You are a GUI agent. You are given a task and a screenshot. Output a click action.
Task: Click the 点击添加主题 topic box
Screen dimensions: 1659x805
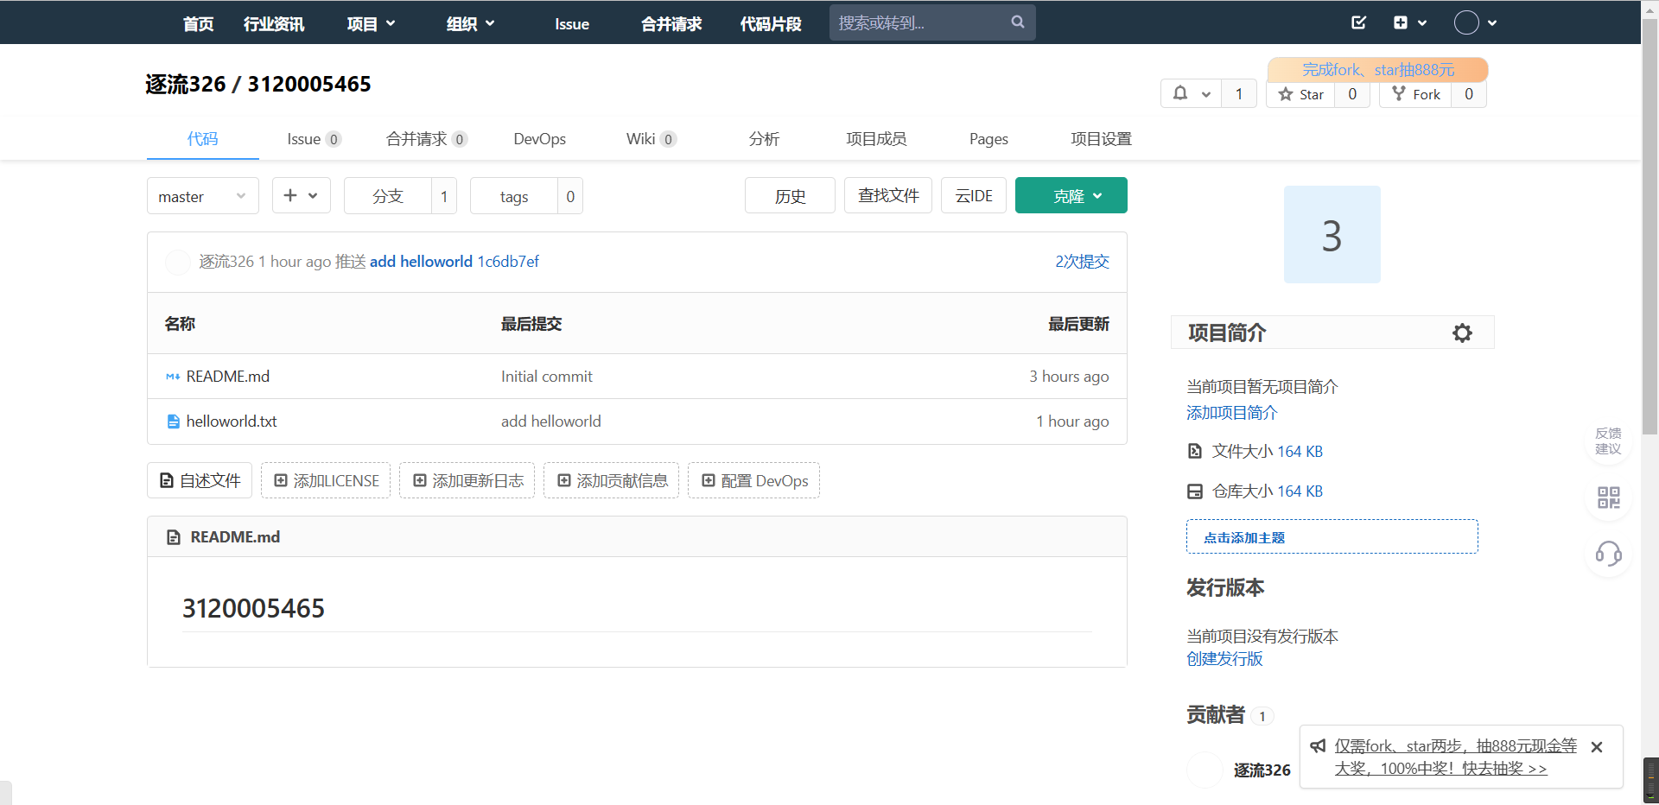pos(1332,536)
